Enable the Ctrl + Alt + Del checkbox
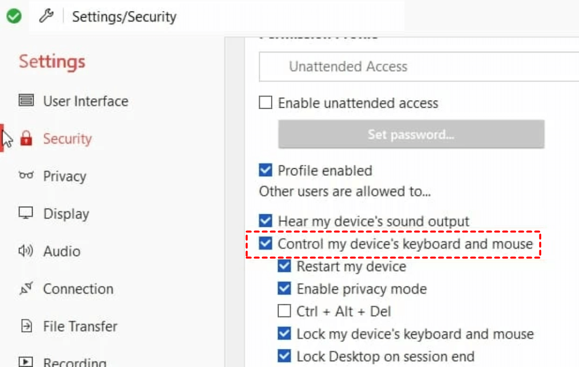The width and height of the screenshot is (579, 367). (x=284, y=311)
